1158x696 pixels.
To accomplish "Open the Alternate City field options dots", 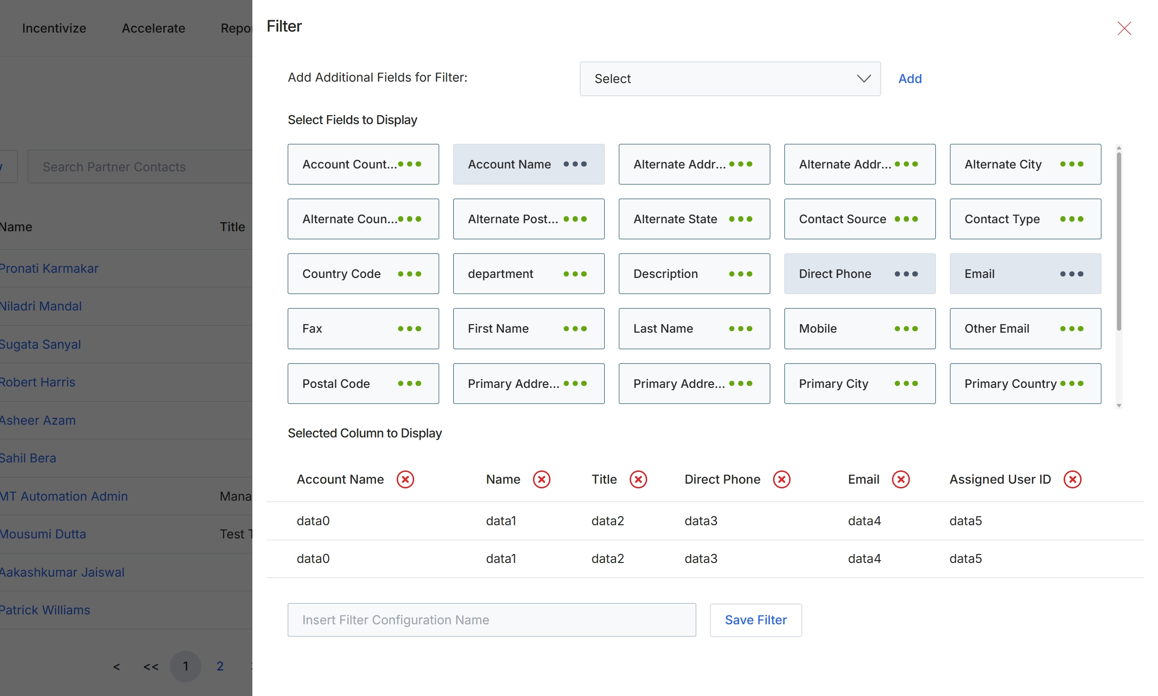I will pyautogui.click(x=1071, y=164).
